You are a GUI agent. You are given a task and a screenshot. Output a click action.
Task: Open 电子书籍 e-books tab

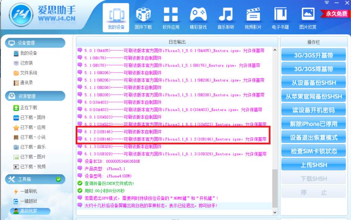[x=280, y=19]
